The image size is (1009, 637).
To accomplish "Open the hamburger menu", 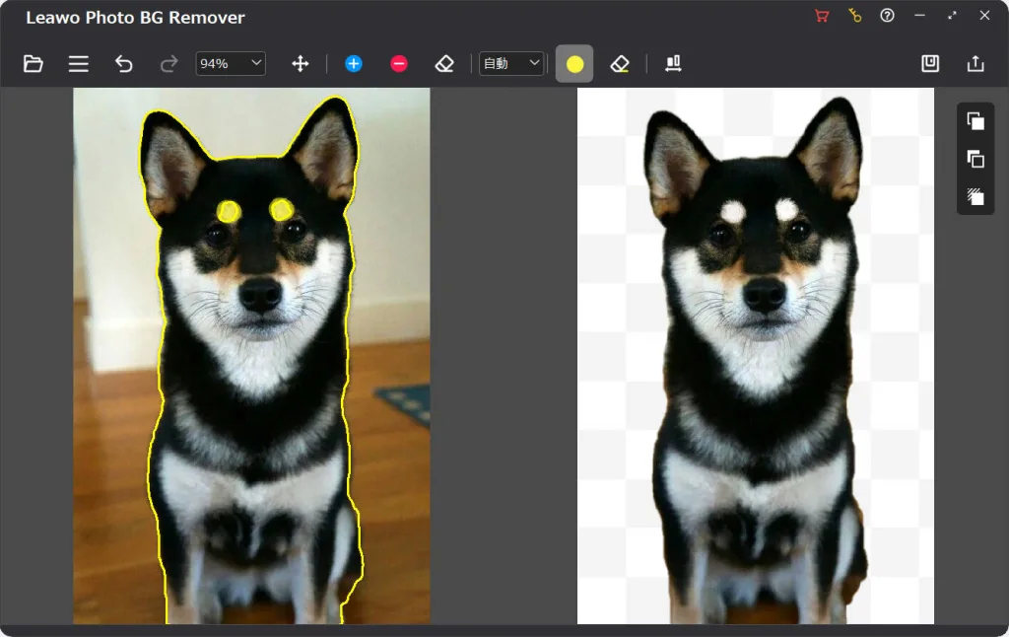I will point(79,64).
